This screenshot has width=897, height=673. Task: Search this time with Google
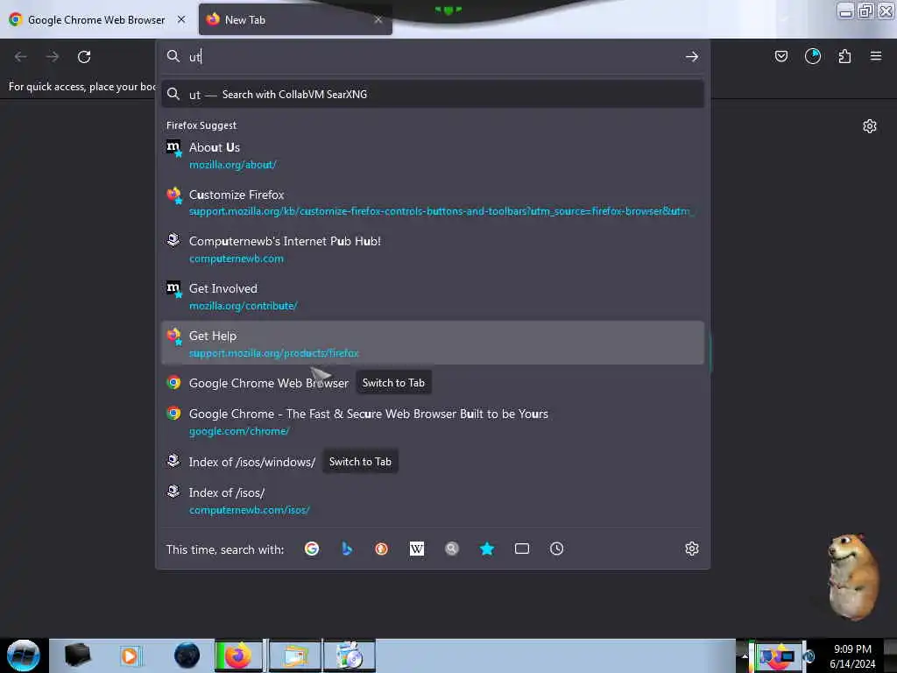pyautogui.click(x=312, y=549)
